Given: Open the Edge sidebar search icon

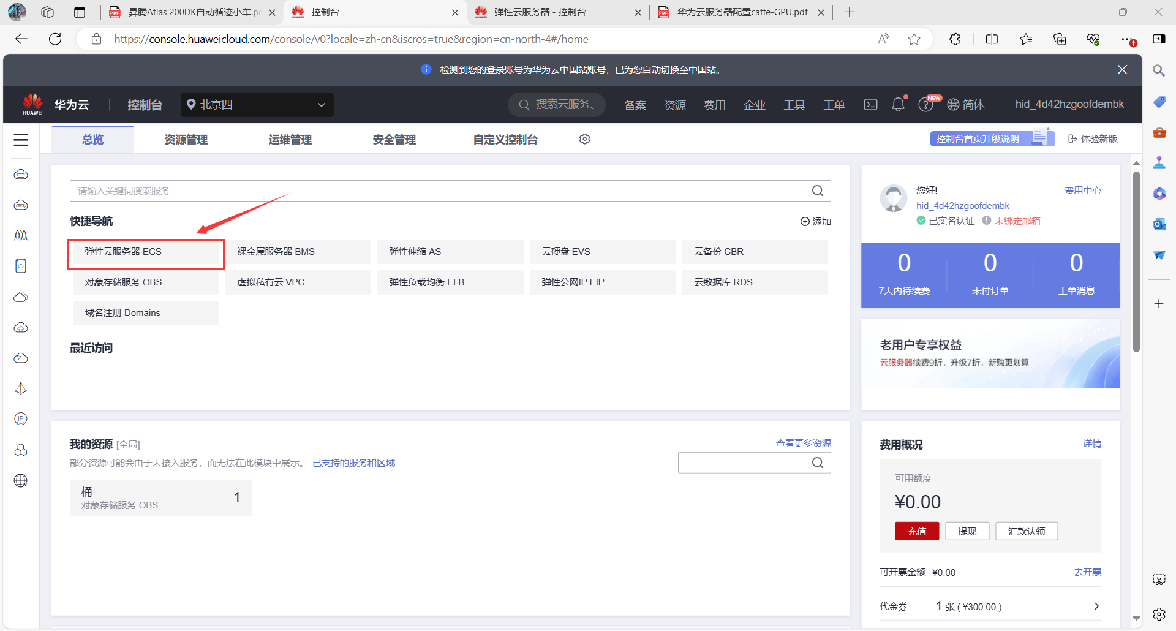Looking at the screenshot, I should (x=1159, y=70).
